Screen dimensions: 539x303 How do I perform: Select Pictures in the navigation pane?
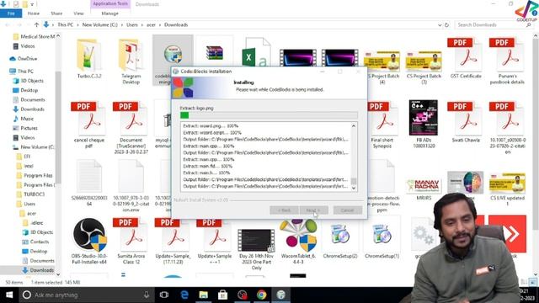coord(25,128)
